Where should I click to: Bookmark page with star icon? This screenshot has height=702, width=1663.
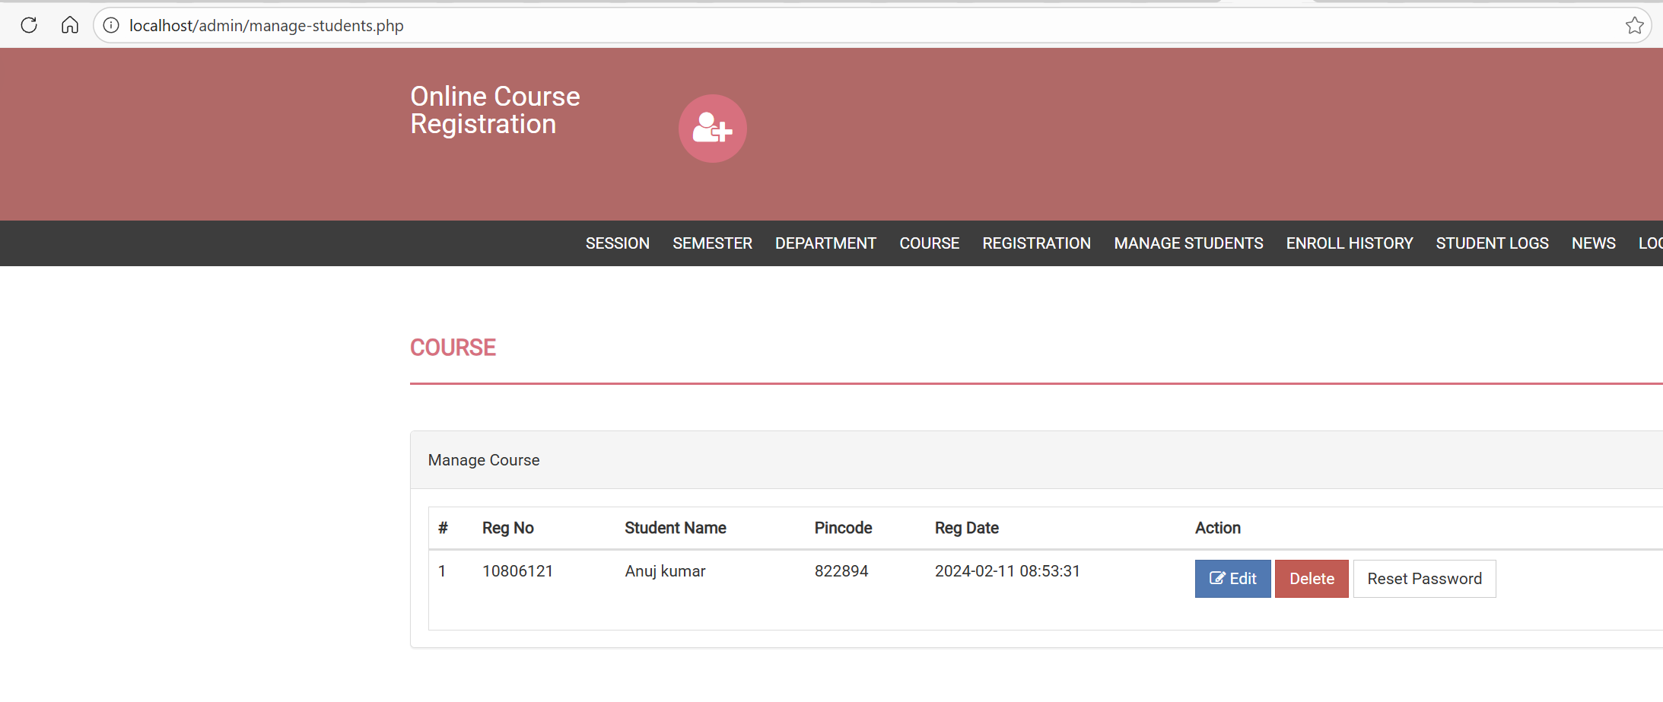click(1634, 25)
